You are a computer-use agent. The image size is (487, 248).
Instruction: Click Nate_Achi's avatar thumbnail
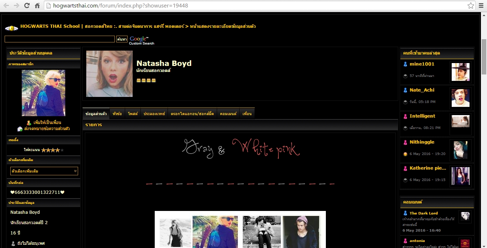tap(461, 98)
